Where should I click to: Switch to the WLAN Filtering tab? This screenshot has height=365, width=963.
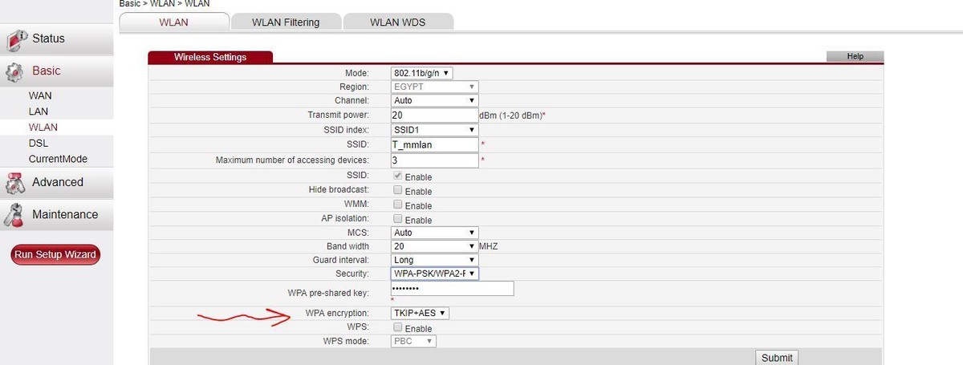285,22
